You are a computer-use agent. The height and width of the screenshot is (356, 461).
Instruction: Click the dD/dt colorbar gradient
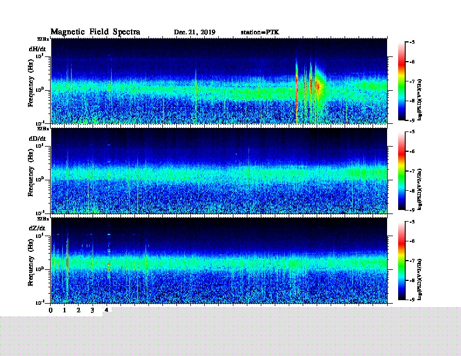coord(402,171)
